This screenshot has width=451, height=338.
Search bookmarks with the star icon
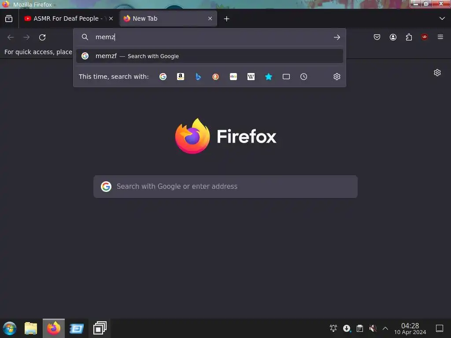(x=268, y=77)
